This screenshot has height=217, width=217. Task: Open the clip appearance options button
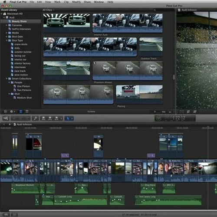(x=170, y=112)
